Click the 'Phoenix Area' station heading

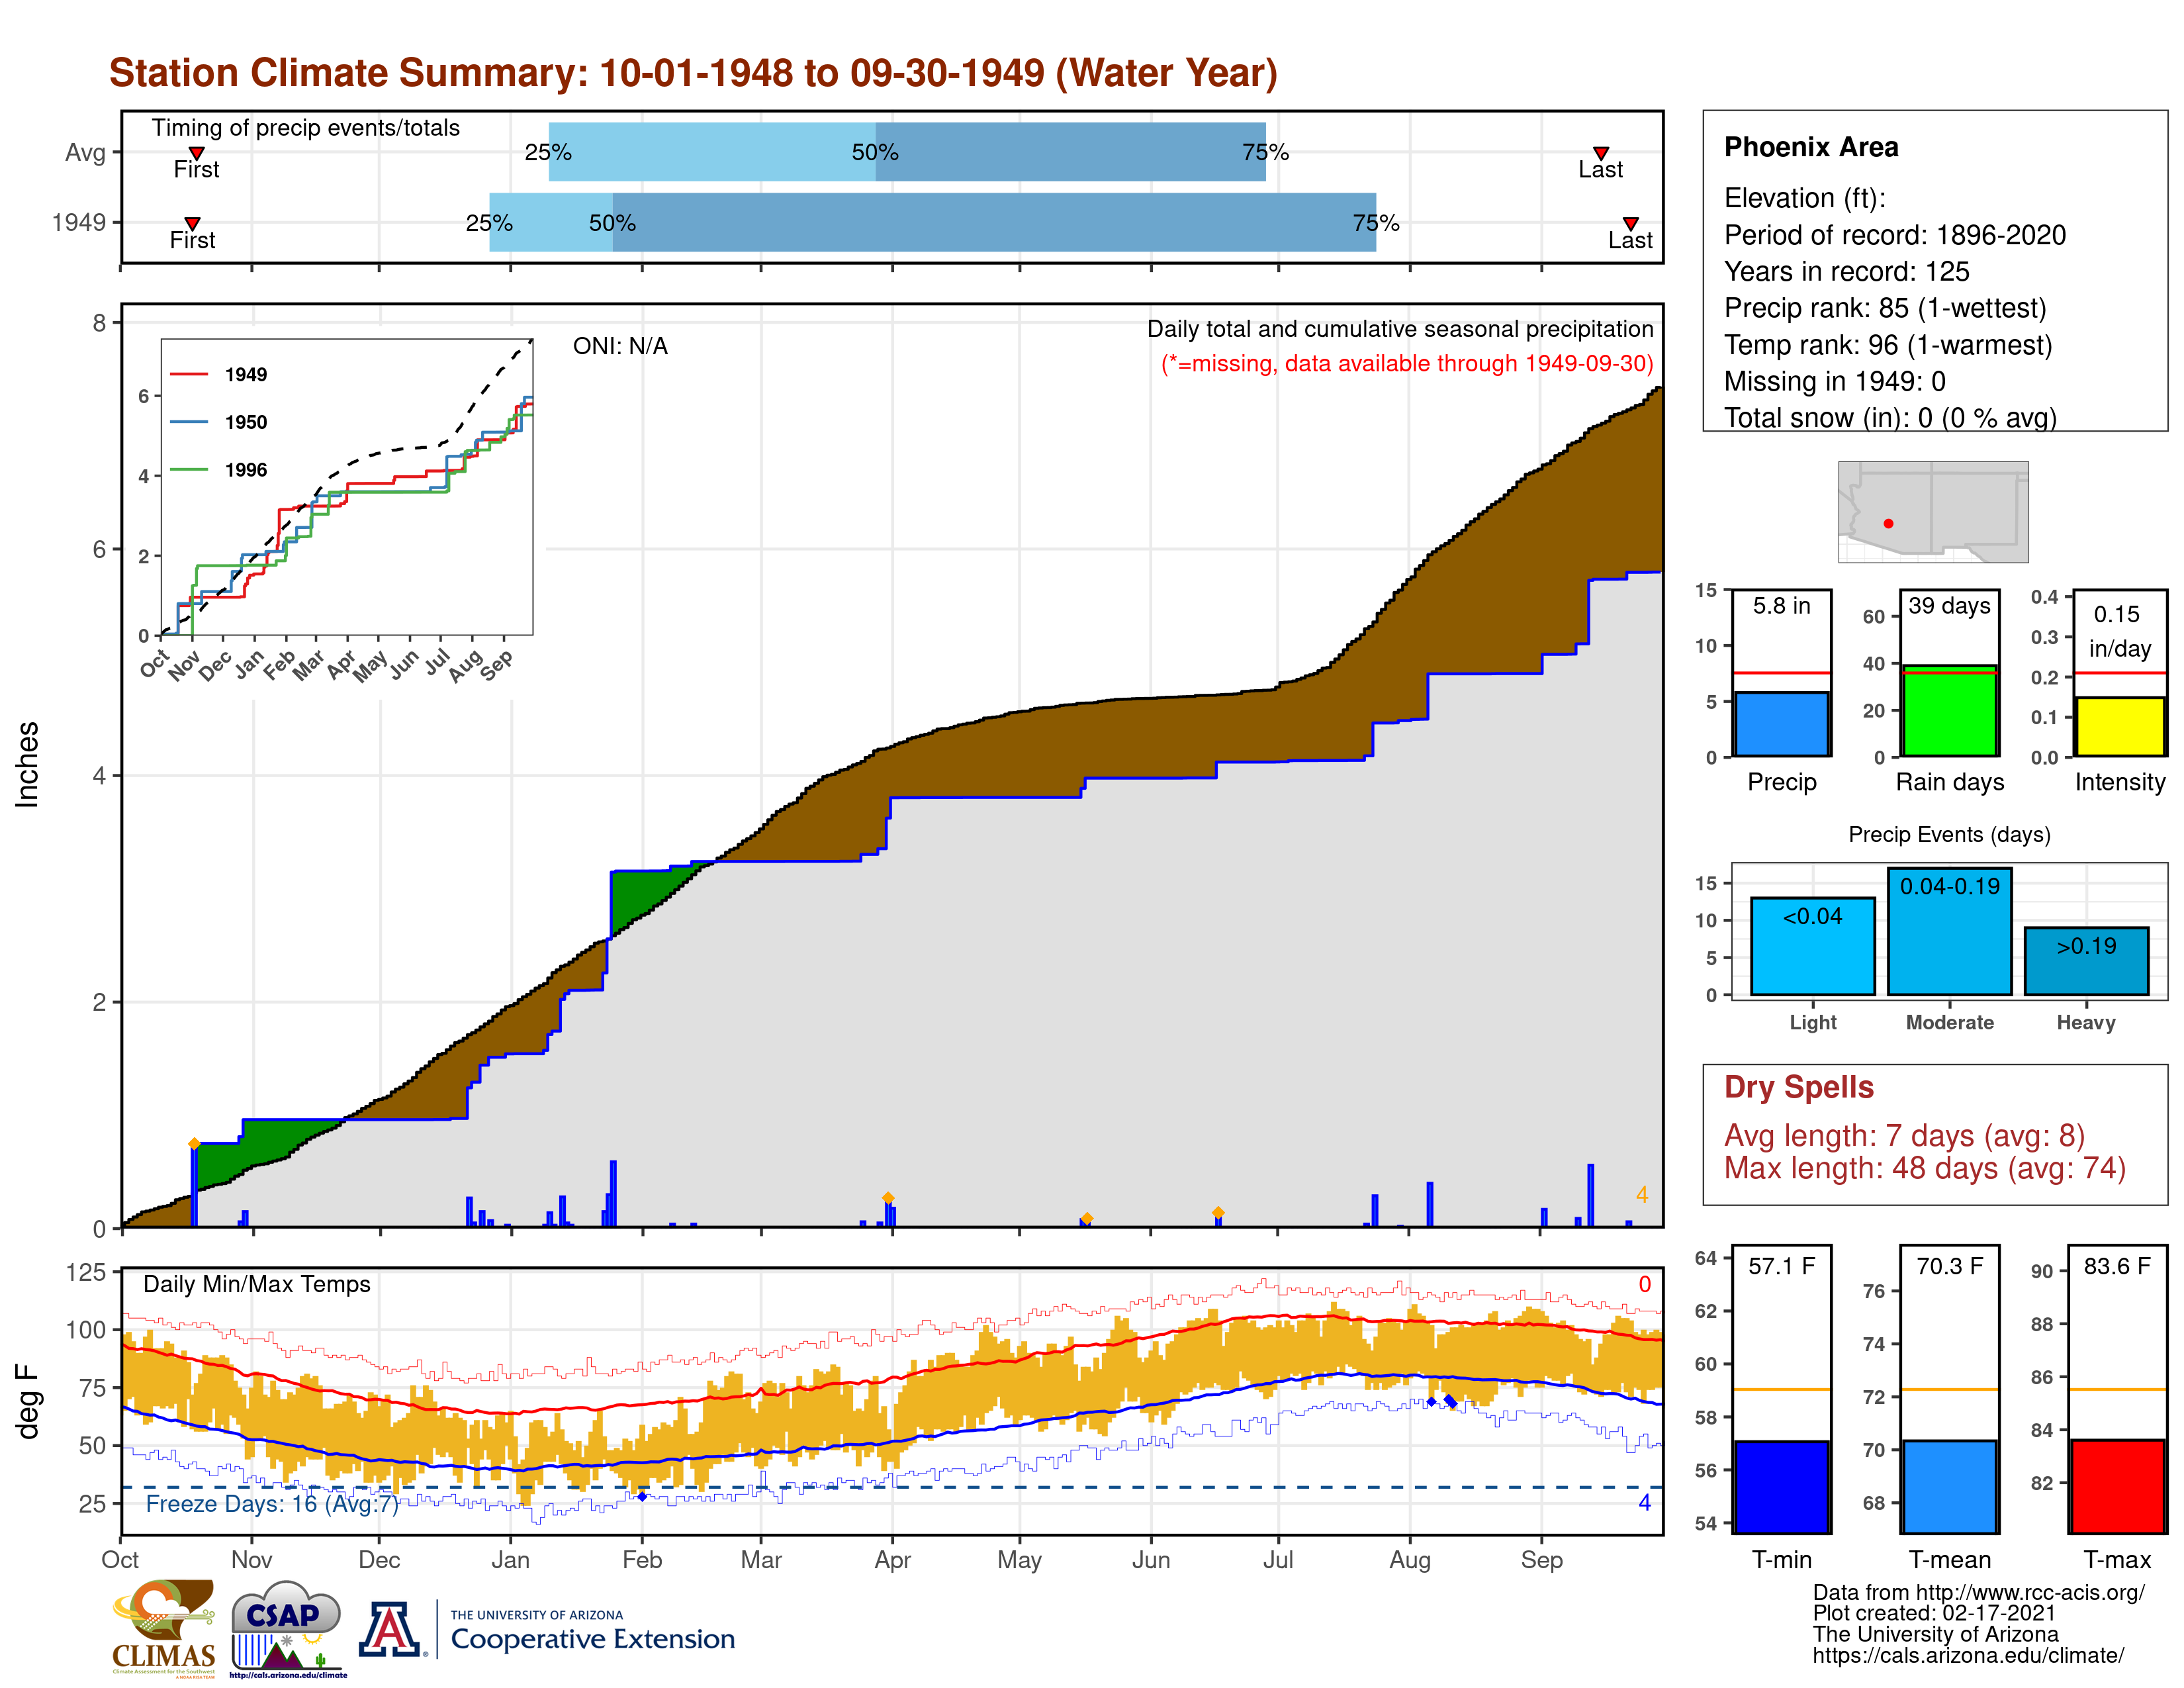click(1811, 147)
